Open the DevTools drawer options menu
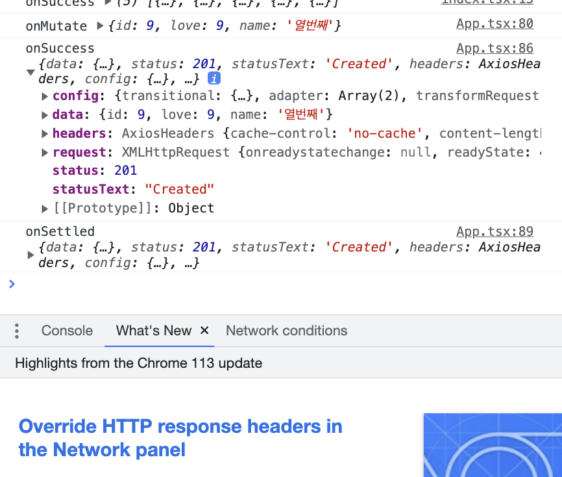562x477 pixels. pos(16,331)
